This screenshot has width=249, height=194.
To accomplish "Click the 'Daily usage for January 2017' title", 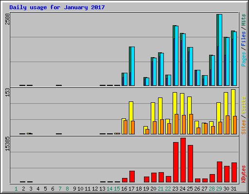I will coord(57,7).
